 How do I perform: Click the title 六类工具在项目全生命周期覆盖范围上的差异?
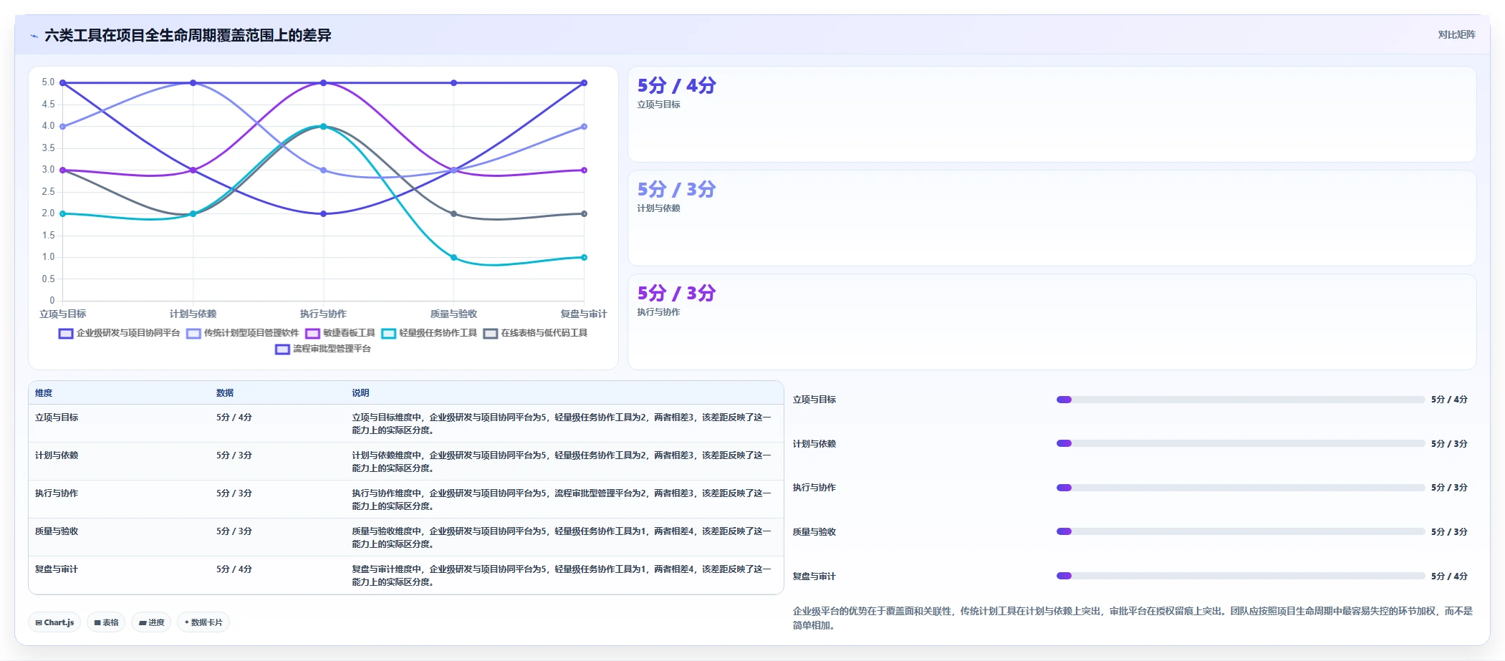click(188, 36)
